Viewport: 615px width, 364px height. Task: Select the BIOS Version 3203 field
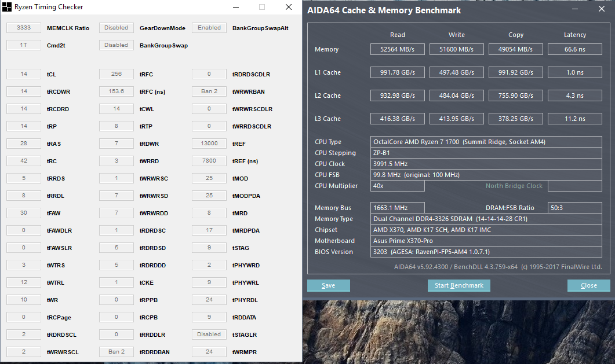point(486,252)
